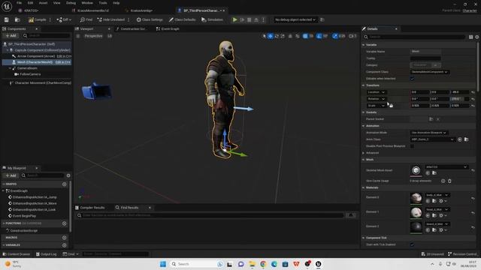Open the Tools menu
The width and height of the screenshot is (481, 270).
(103, 3)
